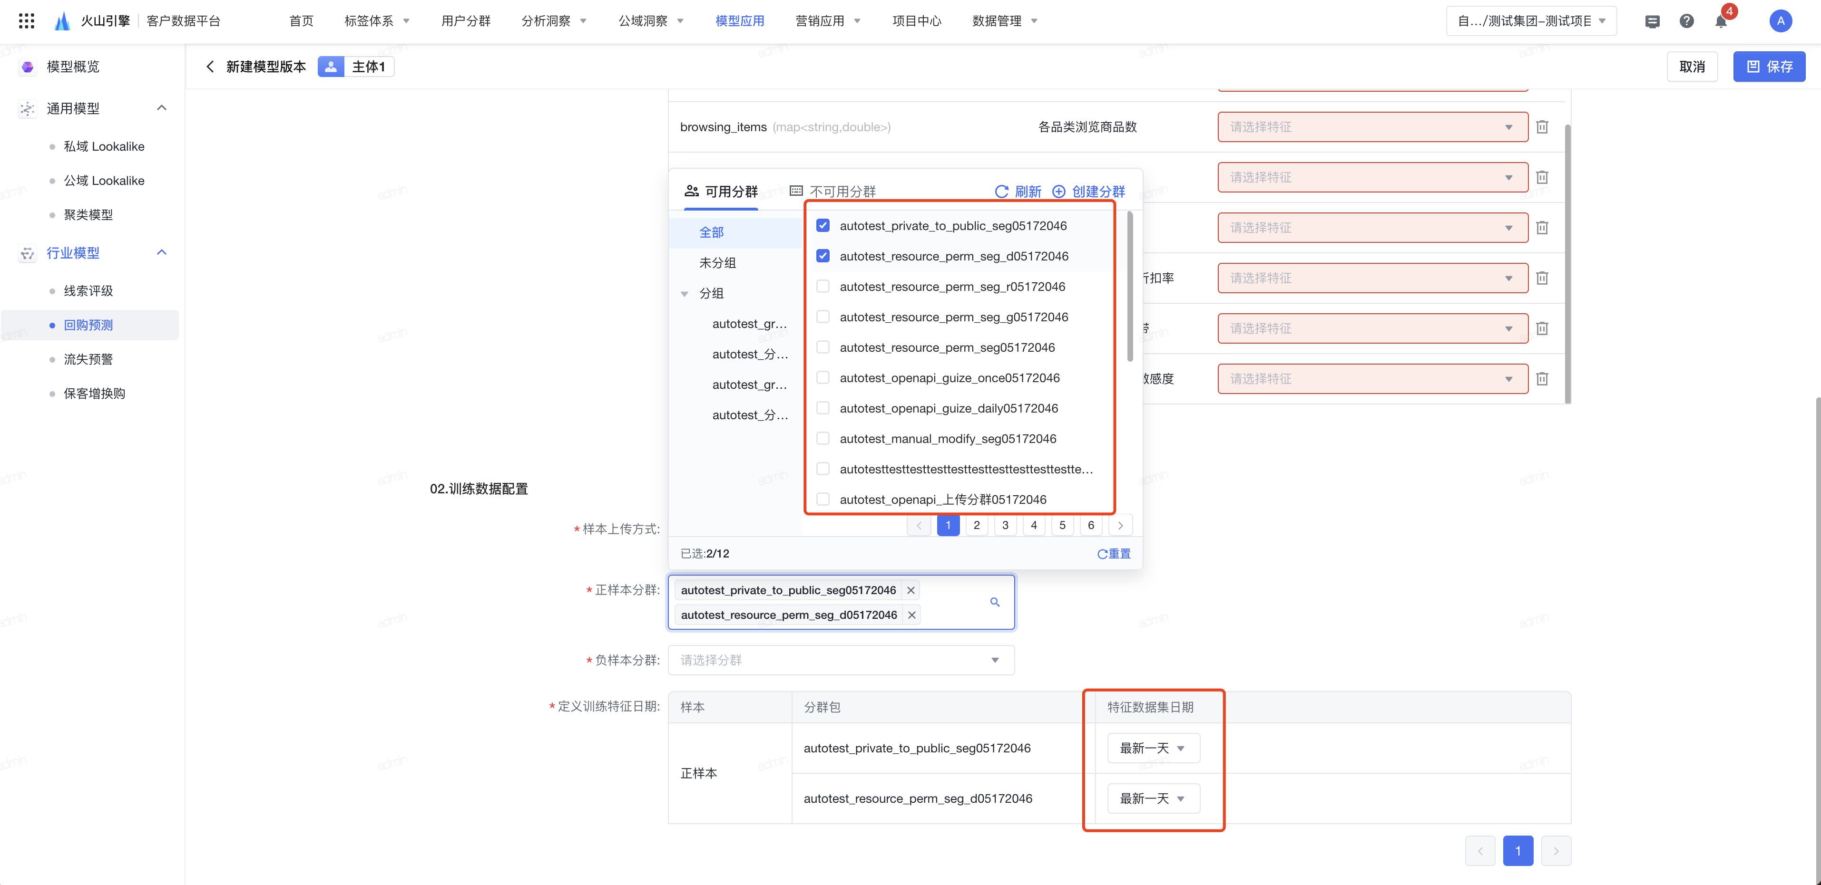Viewport: 1821px width, 885px height.
Task: Click inside the 正样本分群 selection field
Action: coord(841,603)
